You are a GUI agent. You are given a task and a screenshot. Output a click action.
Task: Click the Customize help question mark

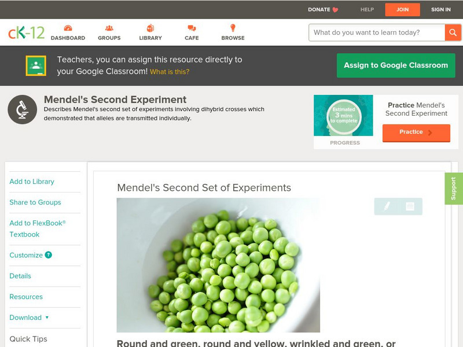[48, 255]
